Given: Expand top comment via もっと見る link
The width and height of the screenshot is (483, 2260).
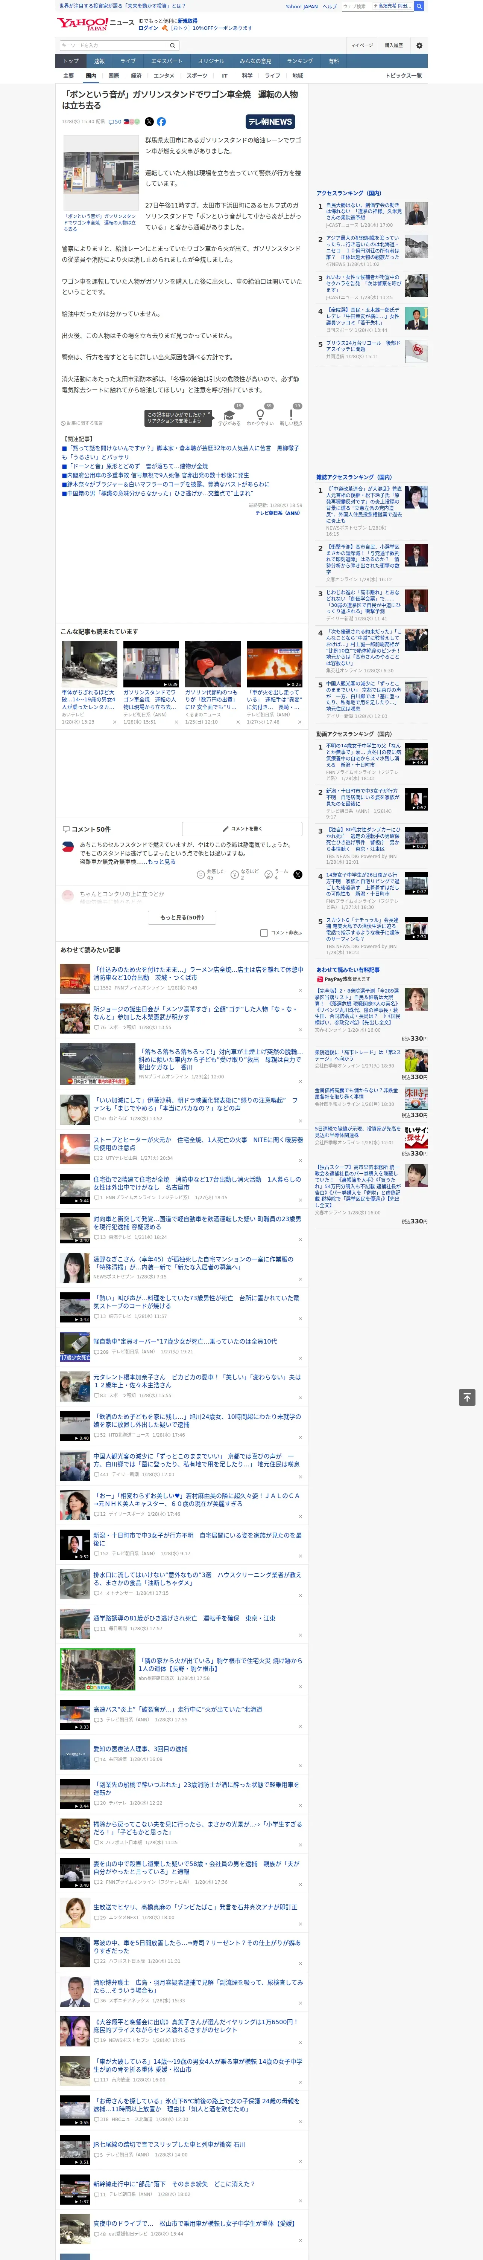Looking at the screenshot, I should tap(161, 861).
